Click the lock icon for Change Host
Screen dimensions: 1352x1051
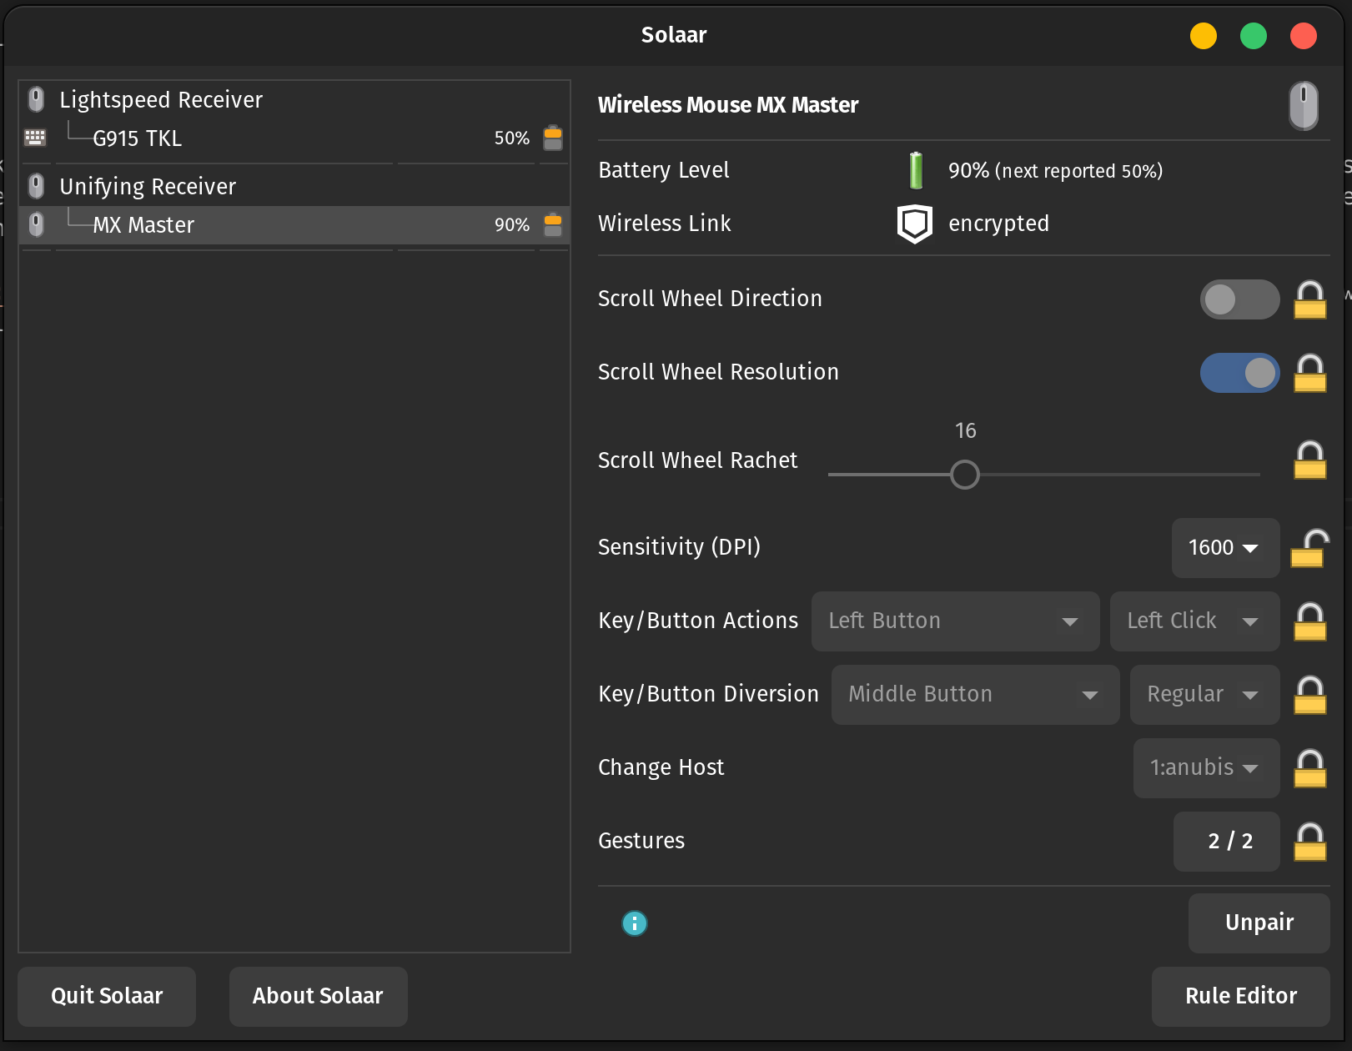pyautogui.click(x=1309, y=768)
